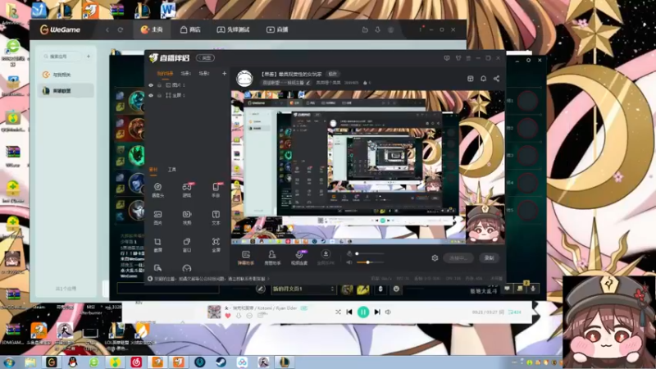
Task: Open the WeGame 主页 tab
Action: click(x=152, y=30)
